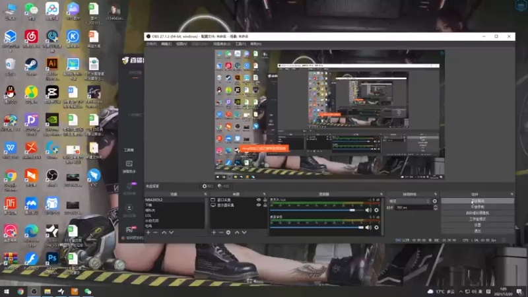Image resolution: width=528 pixels, height=297 pixels.
Task: Open the OBS Studio desktop shortcut
Action: click(x=52, y=178)
